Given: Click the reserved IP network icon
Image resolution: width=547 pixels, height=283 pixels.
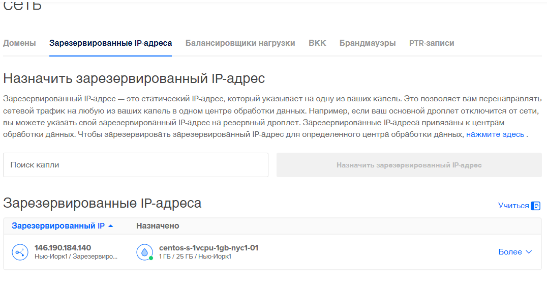Looking at the screenshot, I should pyautogui.click(x=20, y=252).
